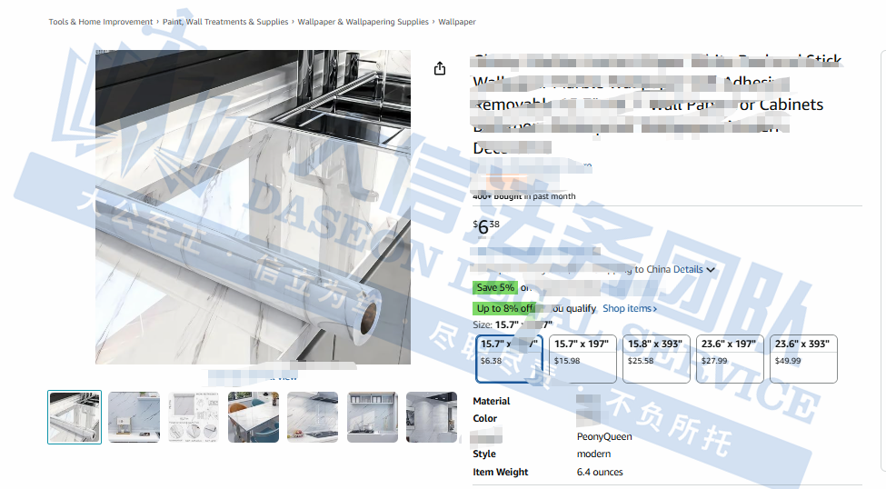Open the fourth thumbnail showing a table
Image resolution: width=886 pixels, height=489 pixels.
(254, 417)
